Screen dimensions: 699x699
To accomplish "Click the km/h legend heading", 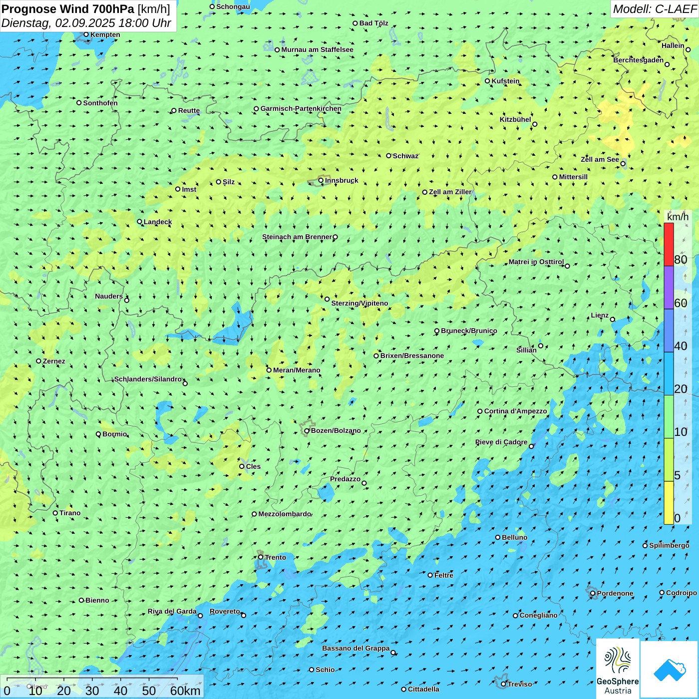I will pyautogui.click(x=678, y=217).
